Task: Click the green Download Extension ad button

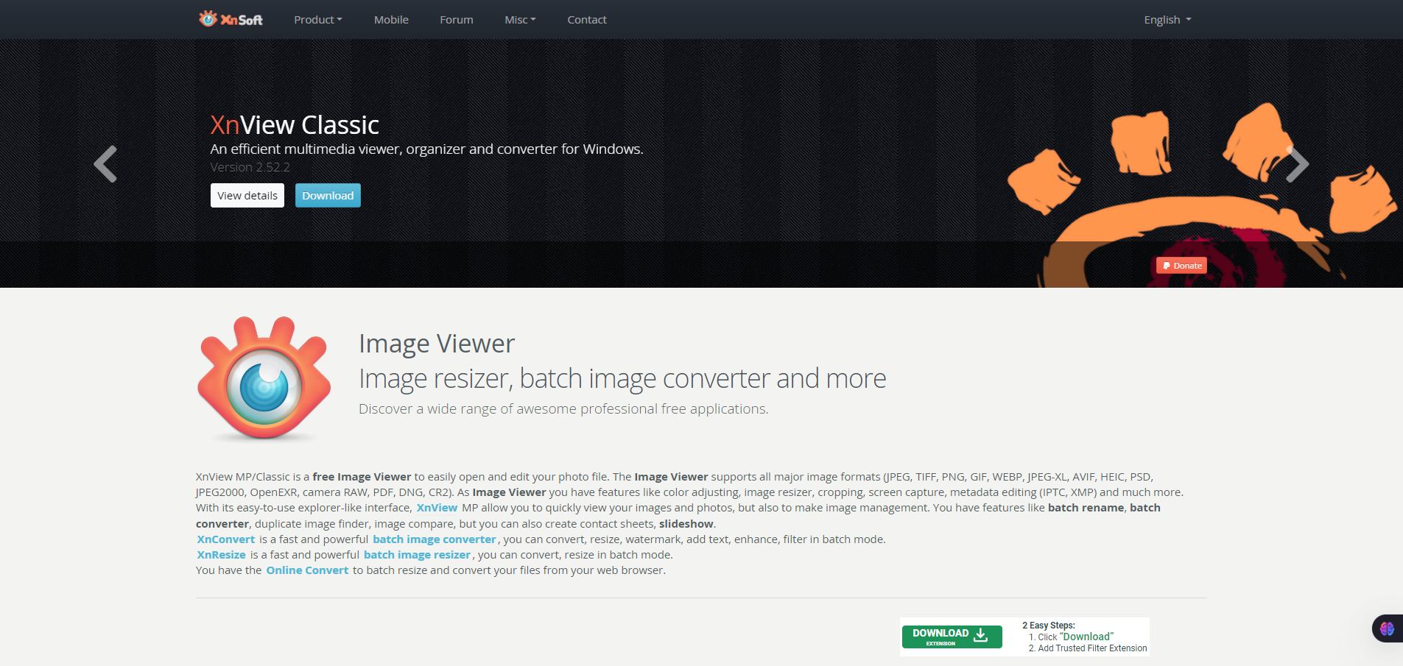Action: 952,637
